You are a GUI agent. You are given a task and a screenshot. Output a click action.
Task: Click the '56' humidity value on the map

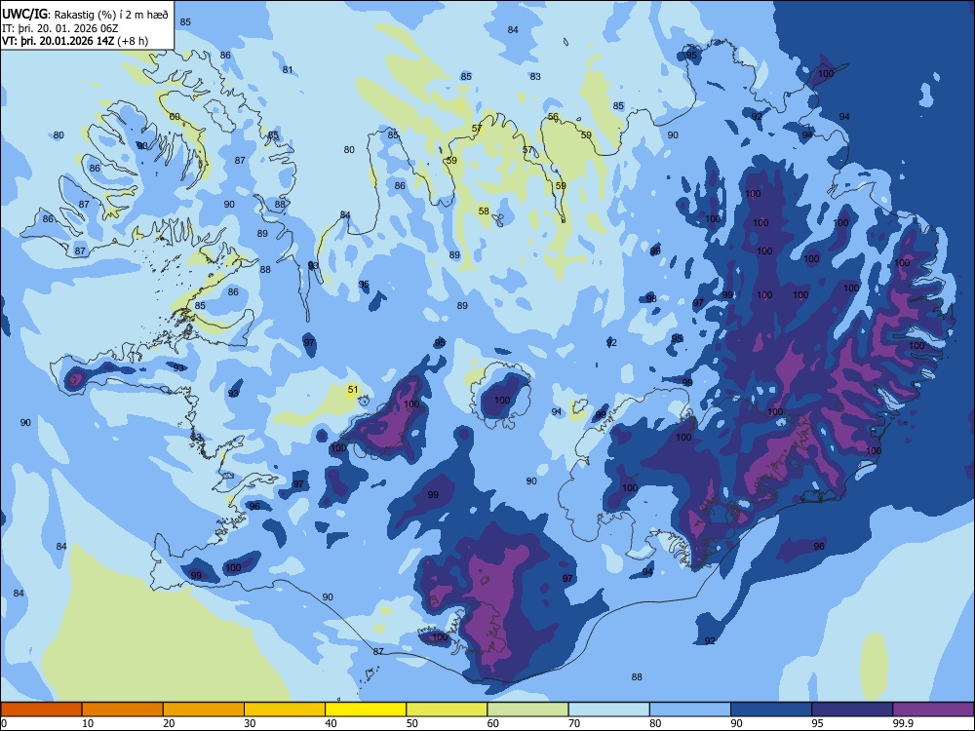[553, 117]
